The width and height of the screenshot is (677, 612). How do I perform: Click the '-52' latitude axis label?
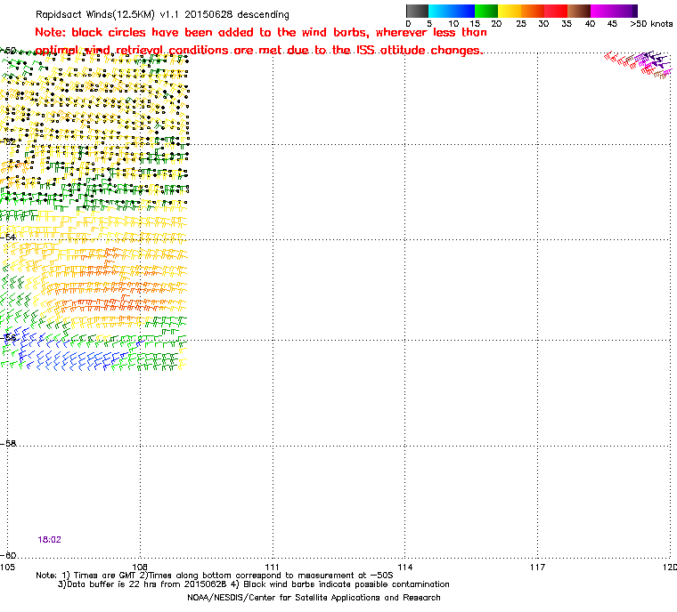8,141
